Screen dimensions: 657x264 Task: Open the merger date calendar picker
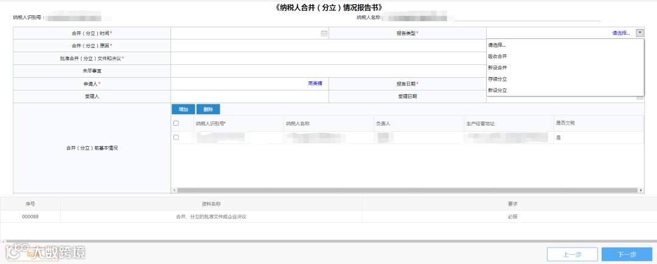[x=324, y=33]
